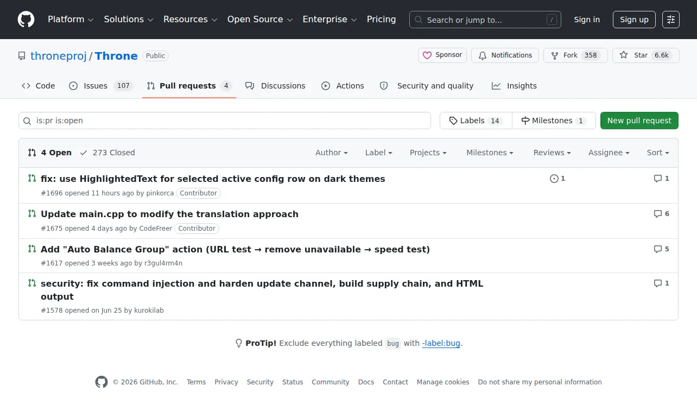Click the open pull request icon of #1578
Image resolution: width=697 pixels, height=411 pixels.
32,283
